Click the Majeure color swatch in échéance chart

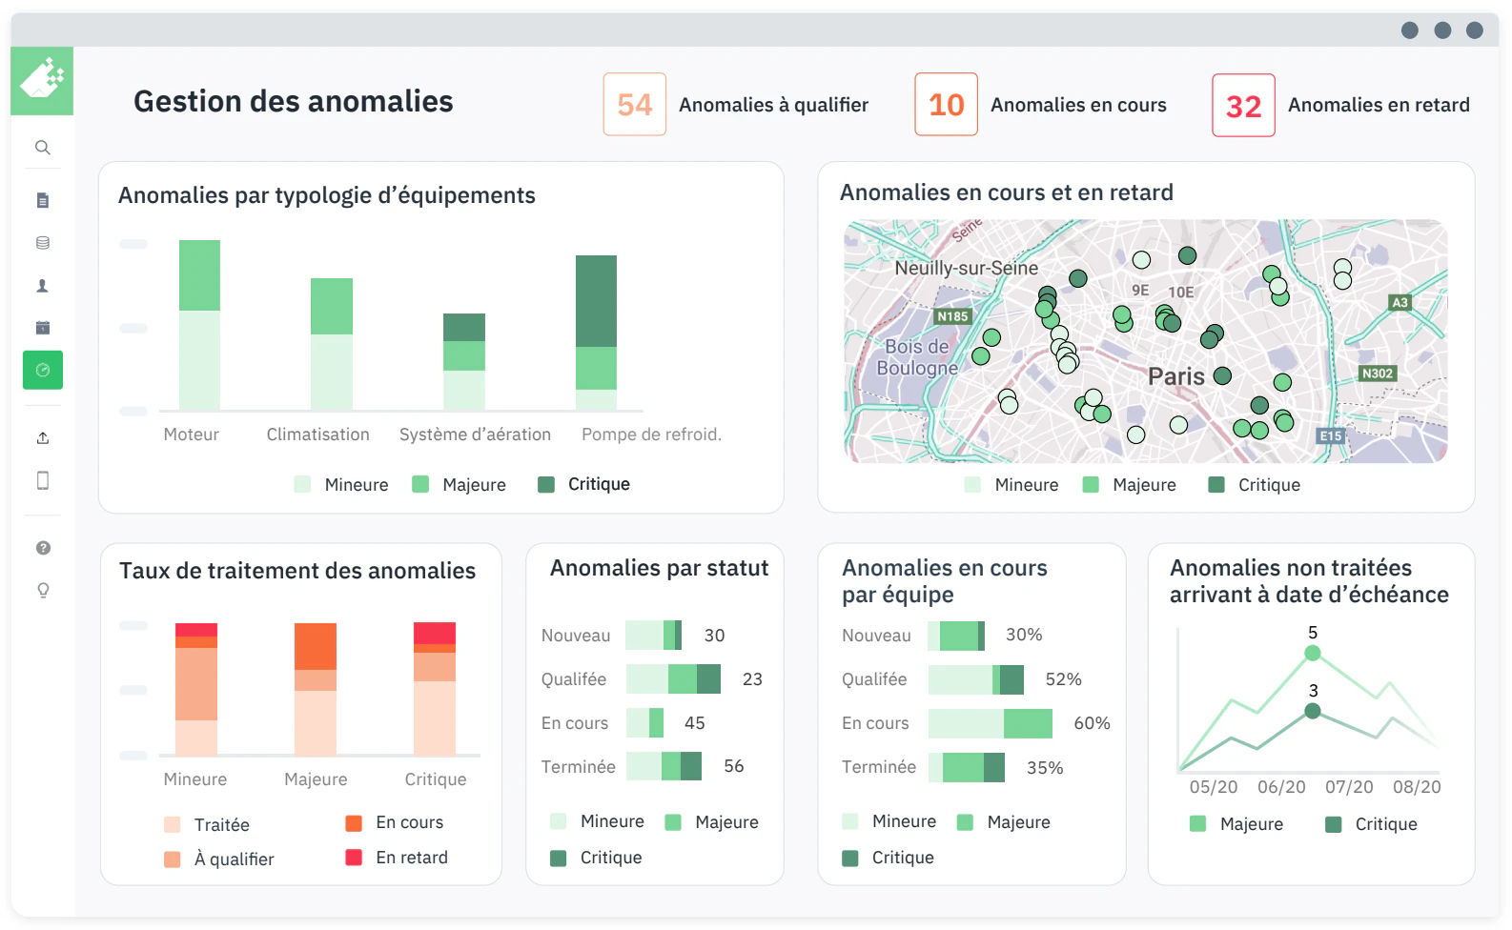pyautogui.click(x=1198, y=824)
